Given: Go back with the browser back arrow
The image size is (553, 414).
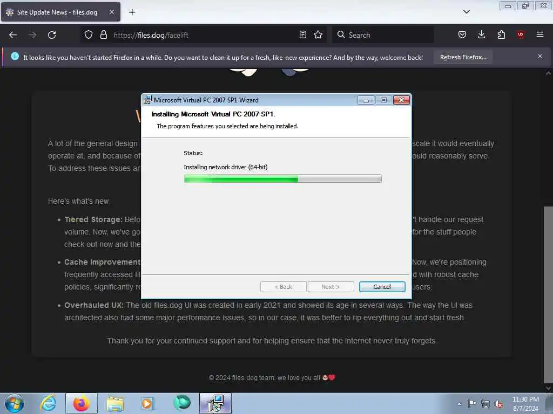Looking at the screenshot, I should [13, 35].
